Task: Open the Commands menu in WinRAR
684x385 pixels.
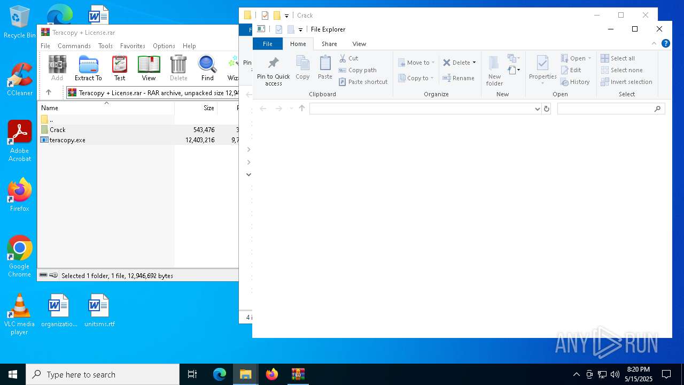Action: (x=74, y=46)
